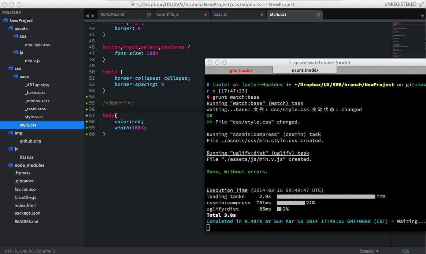Viewport: 426px width, 254px height.
Task: Open _mixins.scss from the sidebar
Action: pos(37,101)
